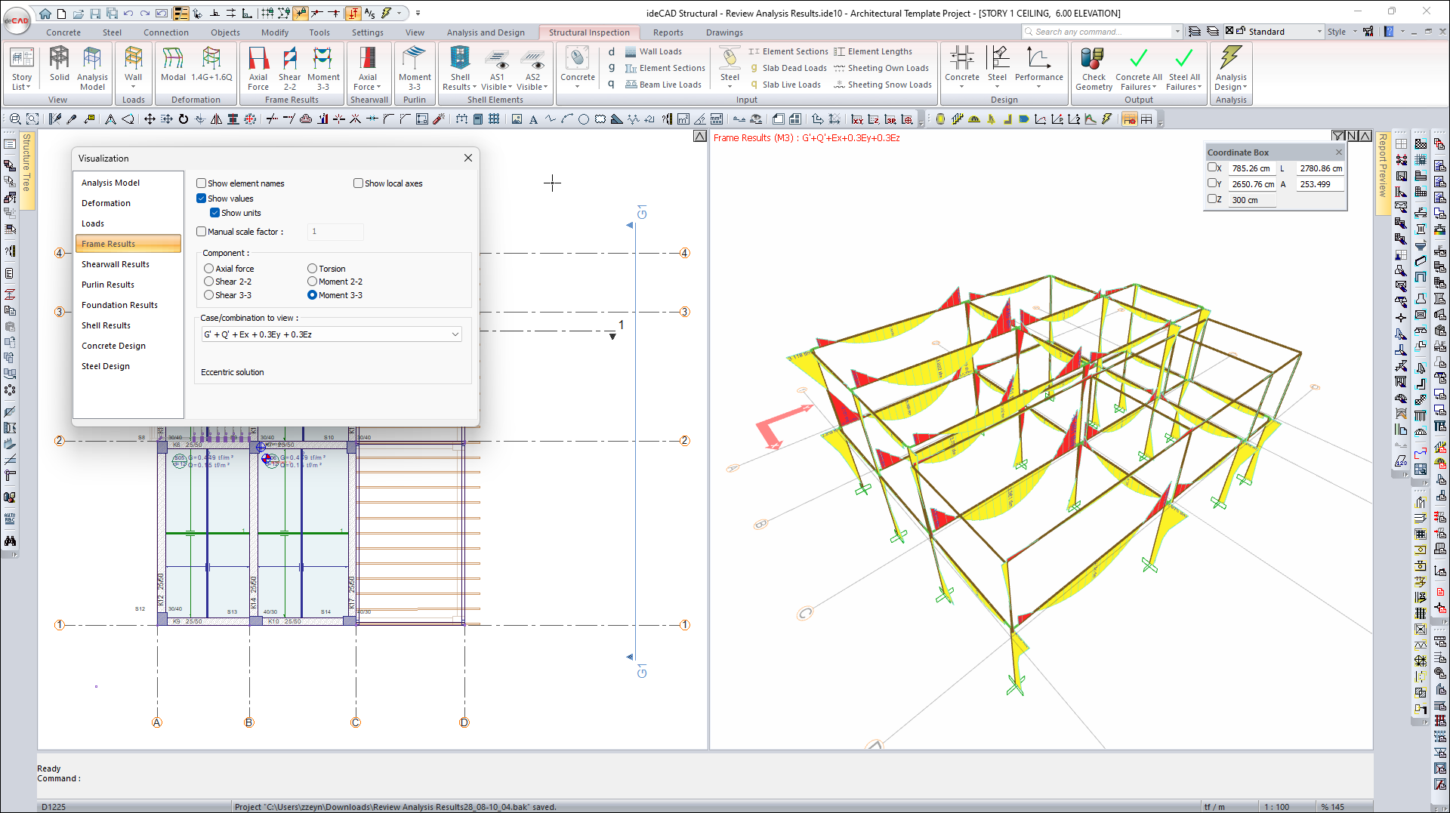Screen dimensions: 1450x813
Task: Enable Show element names checkbox
Action: 202,183
